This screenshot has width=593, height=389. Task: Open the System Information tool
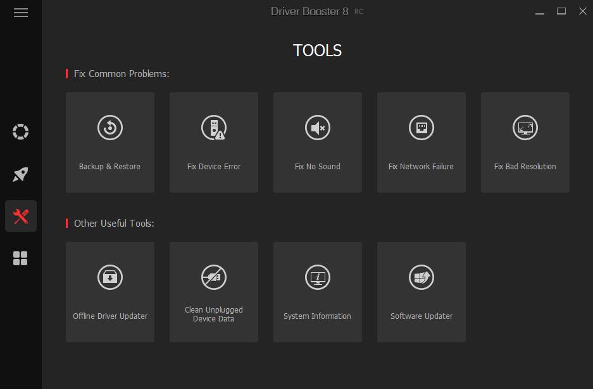coord(317,292)
